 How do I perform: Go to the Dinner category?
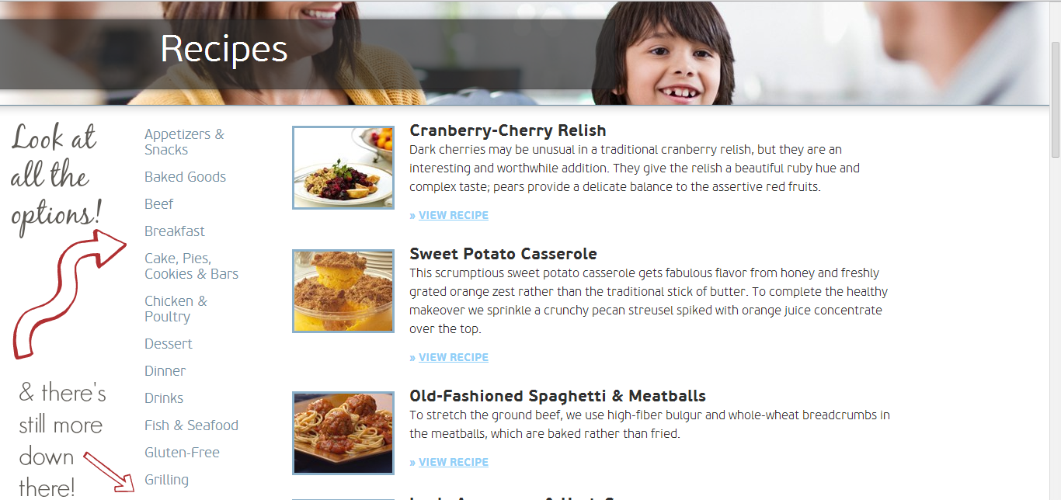[165, 371]
